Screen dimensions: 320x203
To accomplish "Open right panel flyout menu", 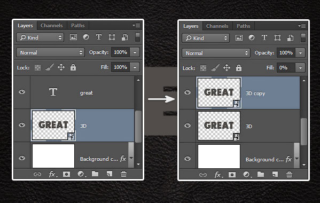I will 302,26.
